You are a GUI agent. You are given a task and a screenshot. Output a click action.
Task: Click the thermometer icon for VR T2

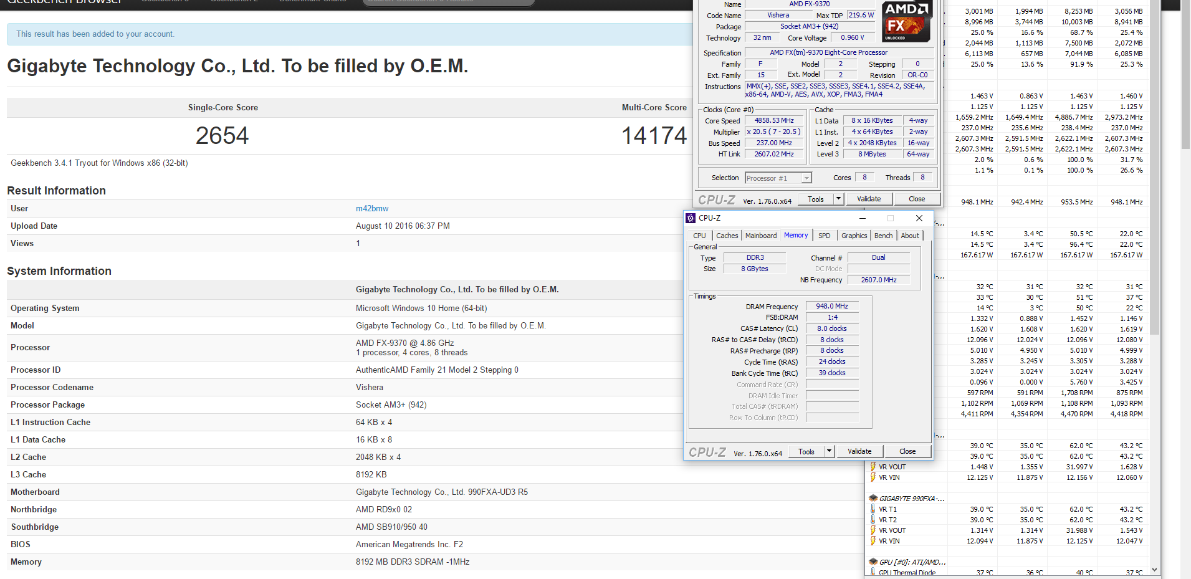pos(873,520)
